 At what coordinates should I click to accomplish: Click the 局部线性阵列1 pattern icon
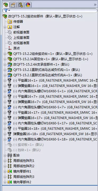(x=10, y=161)
